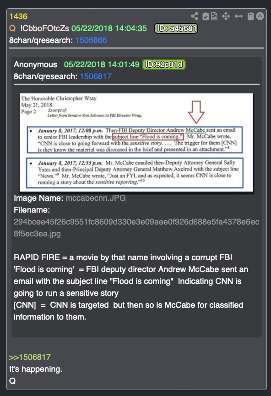Click the mccabecnn.JPG image name

pyautogui.click(x=96, y=198)
